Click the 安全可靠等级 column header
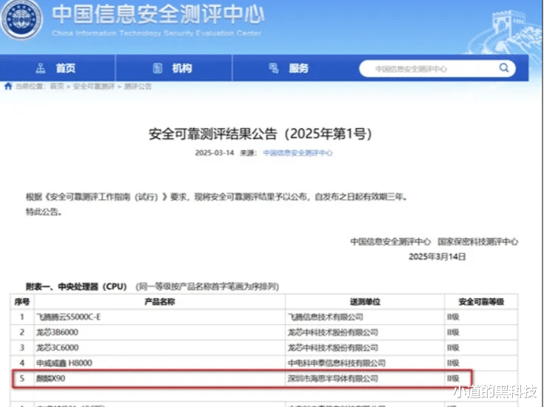The width and height of the screenshot is (544, 407). pos(481,302)
